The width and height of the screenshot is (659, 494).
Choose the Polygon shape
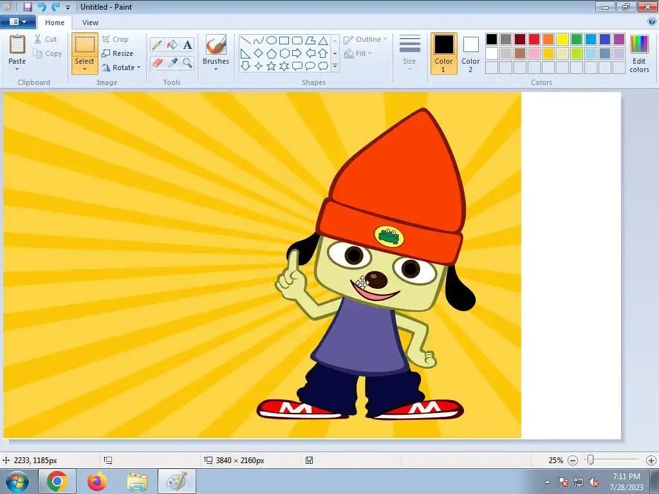pyautogui.click(x=310, y=41)
